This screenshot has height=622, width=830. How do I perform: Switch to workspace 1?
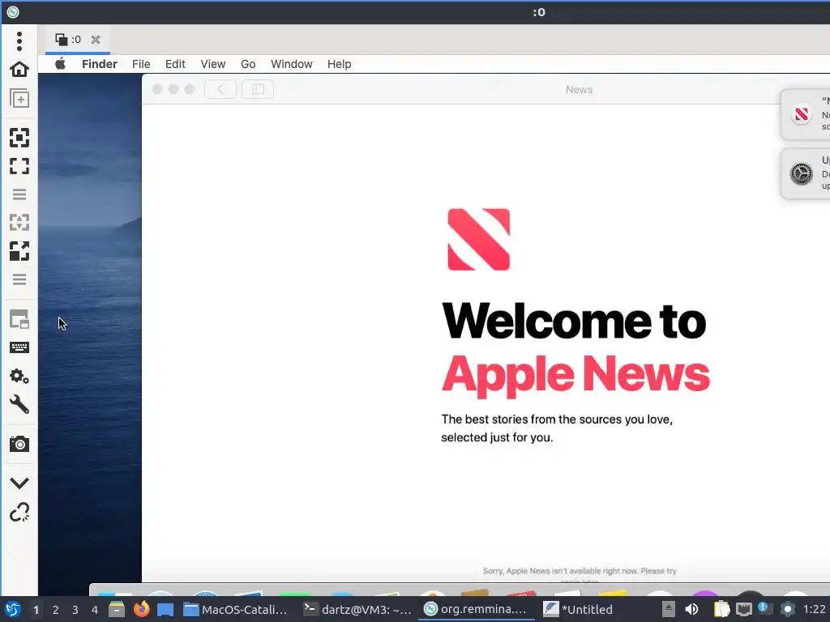(x=36, y=610)
